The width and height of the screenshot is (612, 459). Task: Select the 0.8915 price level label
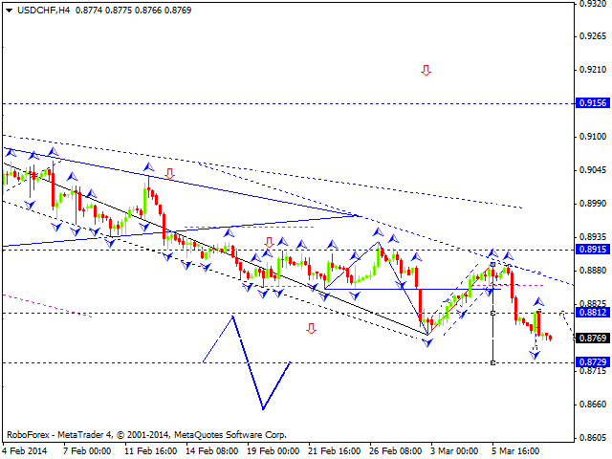593,250
